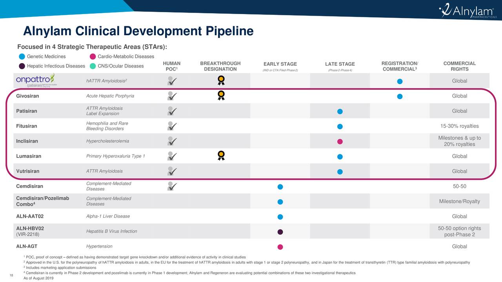Viewport: 502px width, 282px height.
Task: Click the As of August 2019 note
Action: coord(38,278)
